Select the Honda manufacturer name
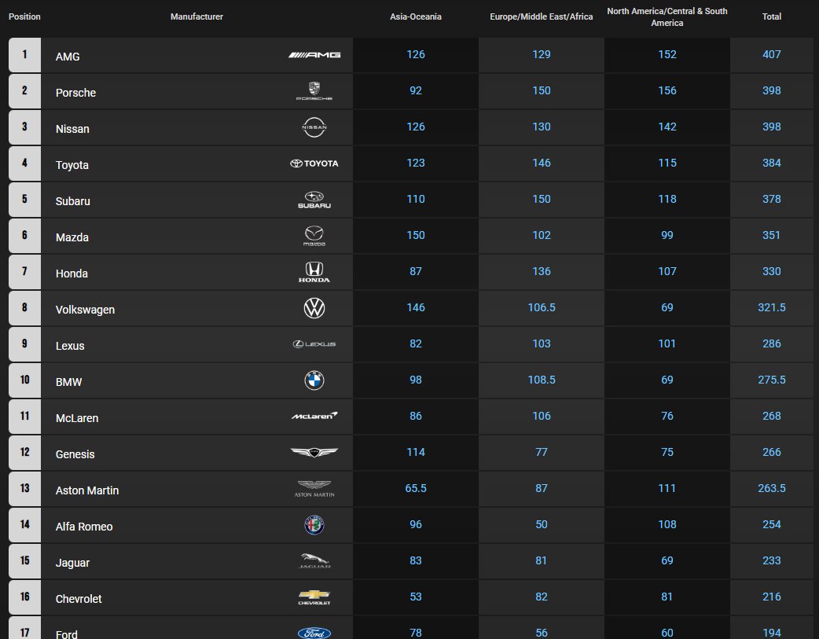The width and height of the screenshot is (819, 639). pos(72,274)
